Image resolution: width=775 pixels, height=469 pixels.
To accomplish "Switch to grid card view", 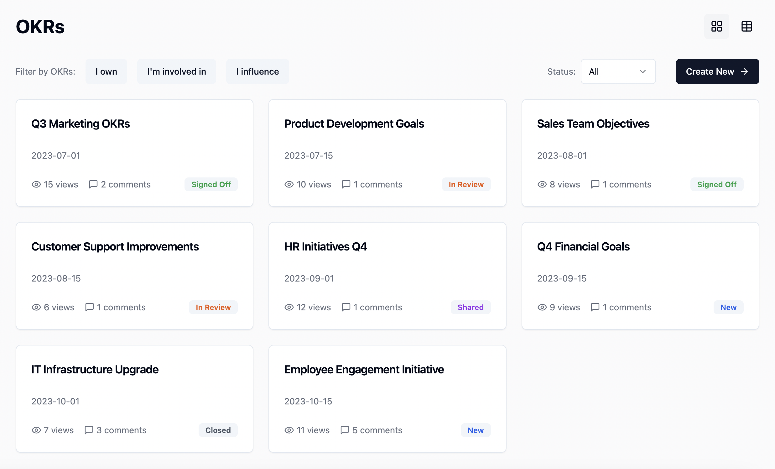I will [716, 26].
